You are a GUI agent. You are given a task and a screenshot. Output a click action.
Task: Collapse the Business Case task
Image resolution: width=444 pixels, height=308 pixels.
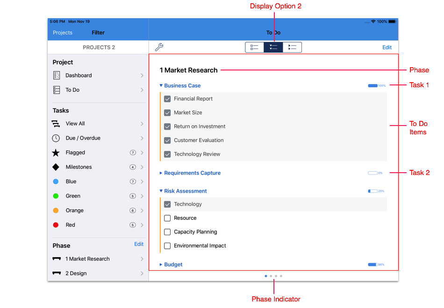pyautogui.click(x=161, y=86)
